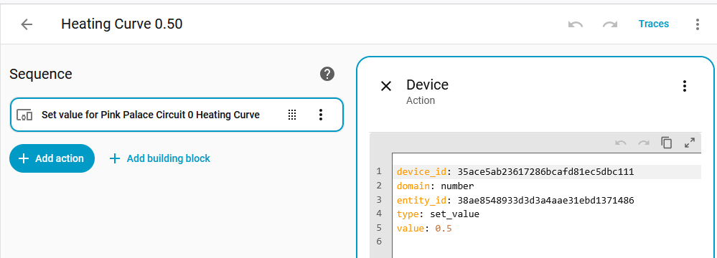Image resolution: width=717 pixels, height=258 pixels.
Task: Open Sequence help question mark icon
Action: pyautogui.click(x=327, y=74)
